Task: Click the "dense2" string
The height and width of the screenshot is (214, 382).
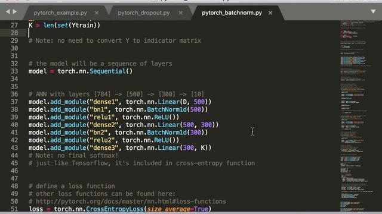Action: coord(104,125)
